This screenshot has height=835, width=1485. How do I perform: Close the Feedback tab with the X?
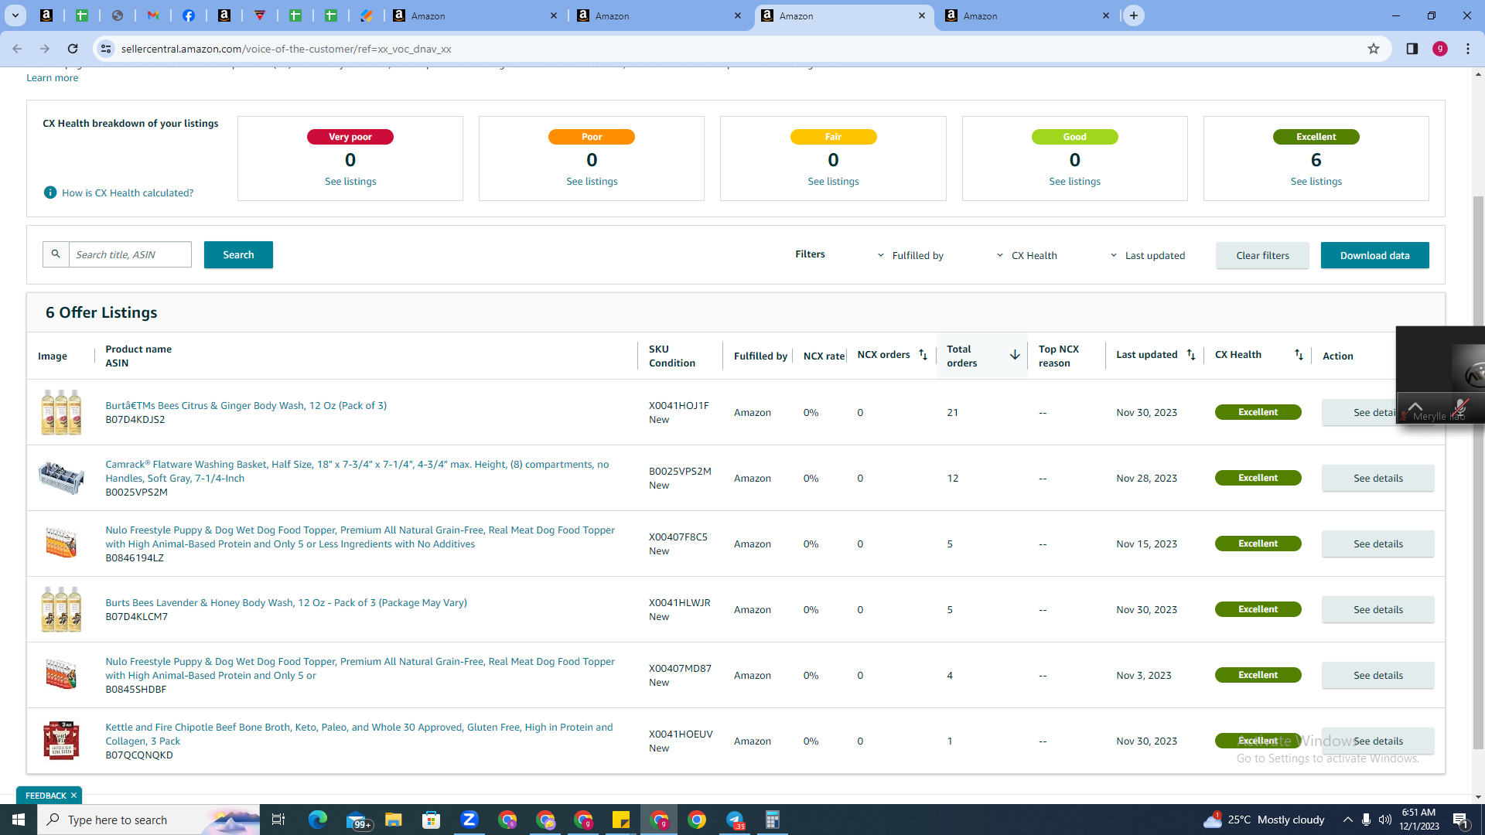(74, 796)
